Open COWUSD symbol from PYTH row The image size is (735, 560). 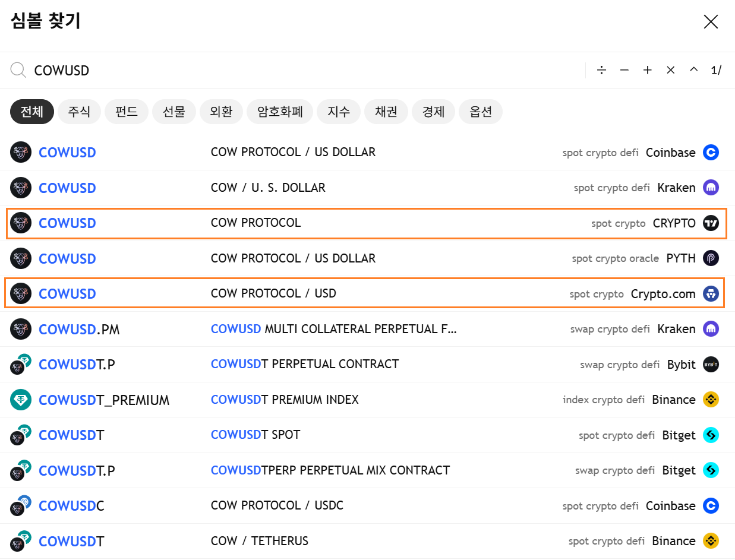pos(67,259)
